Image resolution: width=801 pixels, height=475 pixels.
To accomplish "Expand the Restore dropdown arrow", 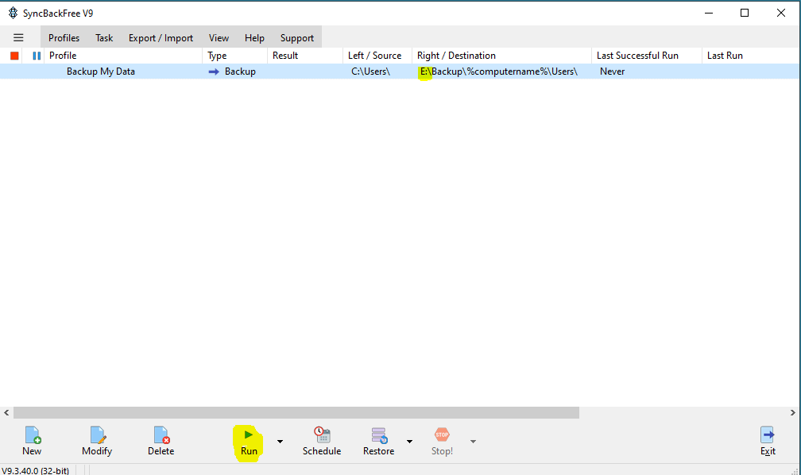I will tap(409, 442).
